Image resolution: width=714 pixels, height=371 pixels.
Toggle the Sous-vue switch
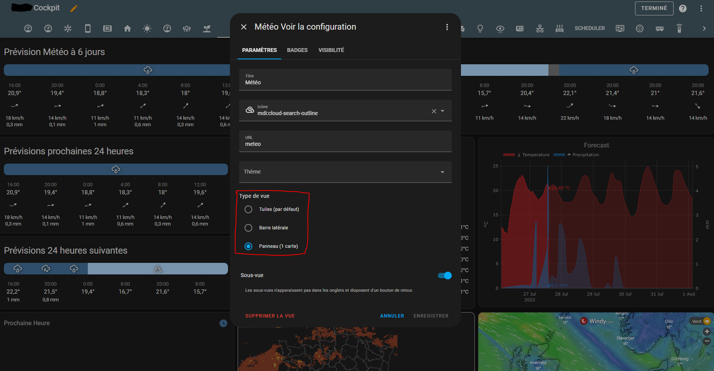(x=444, y=276)
